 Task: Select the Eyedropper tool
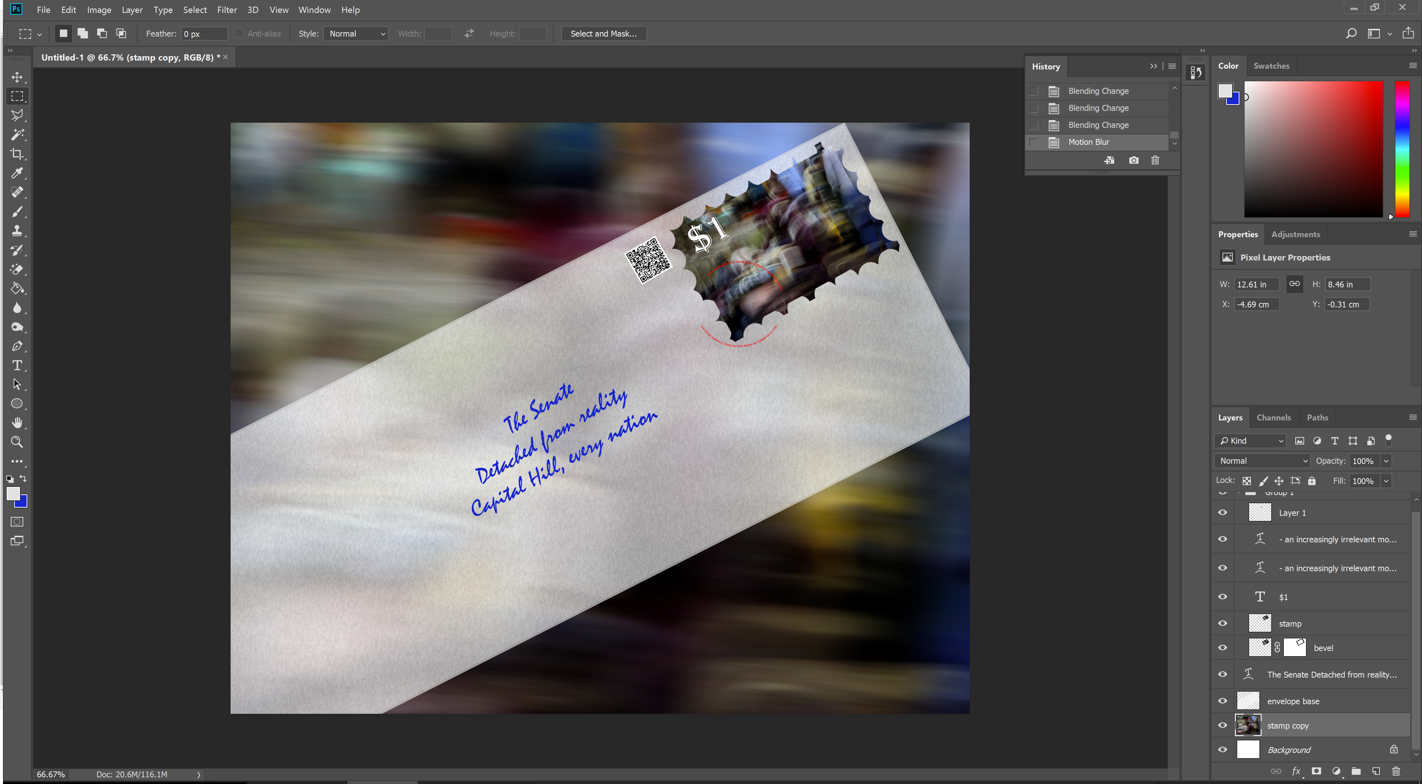click(x=17, y=173)
